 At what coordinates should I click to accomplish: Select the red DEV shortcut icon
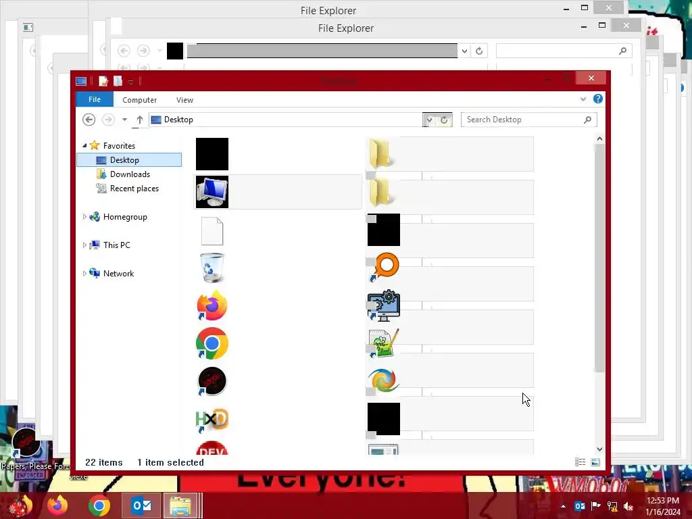pyautogui.click(x=212, y=447)
